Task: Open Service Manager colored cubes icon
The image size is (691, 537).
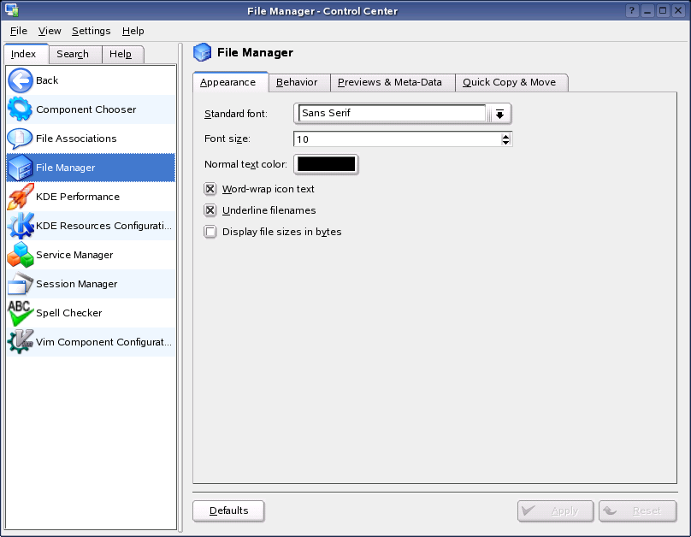Action: point(21,255)
